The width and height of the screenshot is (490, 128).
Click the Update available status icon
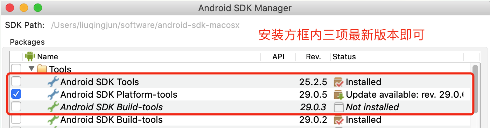[x=338, y=95]
